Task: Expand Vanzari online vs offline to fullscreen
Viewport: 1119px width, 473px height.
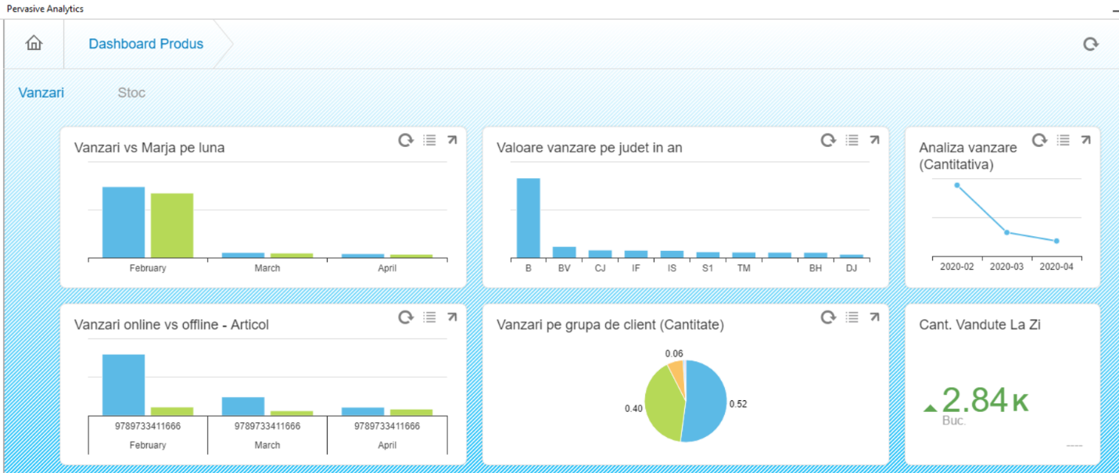Action: click(452, 317)
